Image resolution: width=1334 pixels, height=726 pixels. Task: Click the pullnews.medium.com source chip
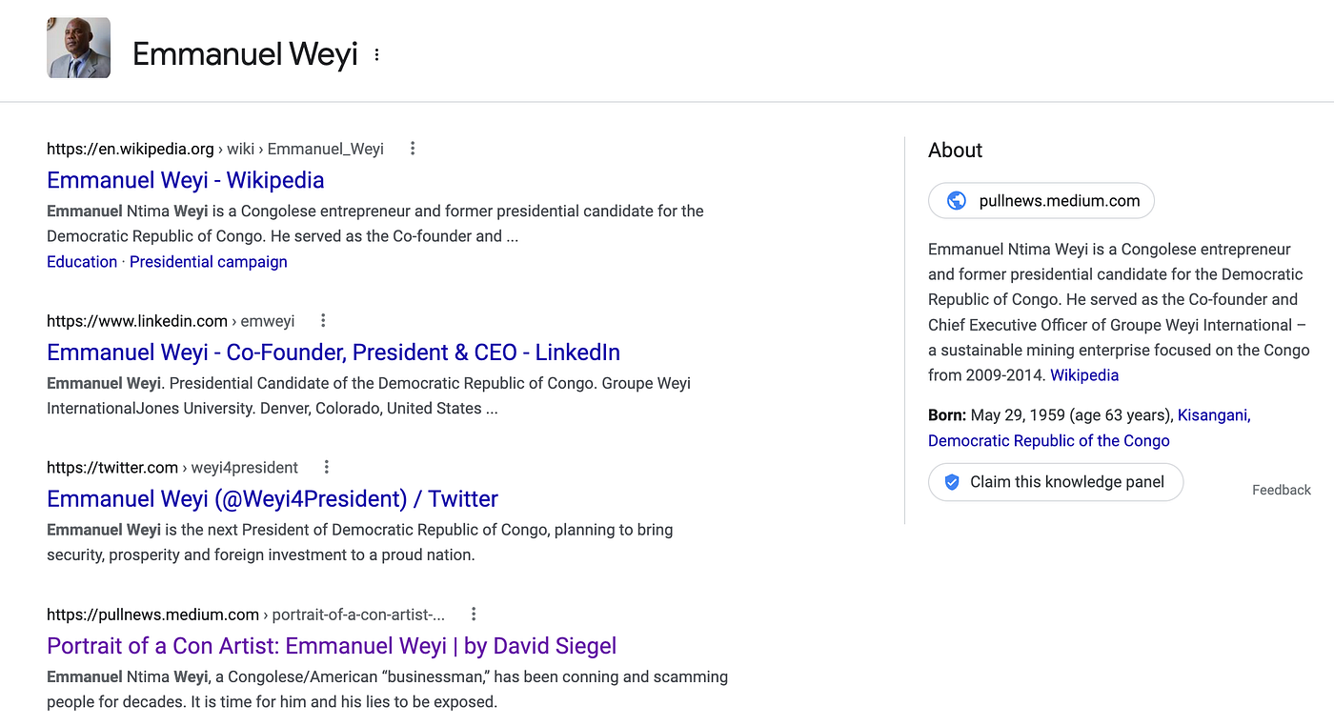coord(1041,201)
